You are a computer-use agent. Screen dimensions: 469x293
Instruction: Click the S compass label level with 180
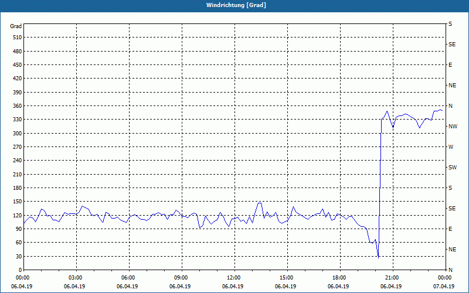(x=450, y=188)
